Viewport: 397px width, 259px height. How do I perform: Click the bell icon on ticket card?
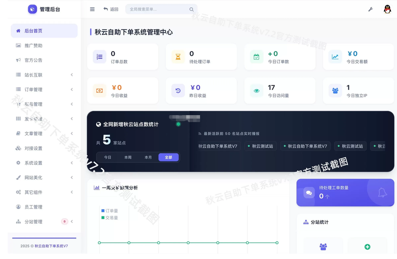pos(382,193)
